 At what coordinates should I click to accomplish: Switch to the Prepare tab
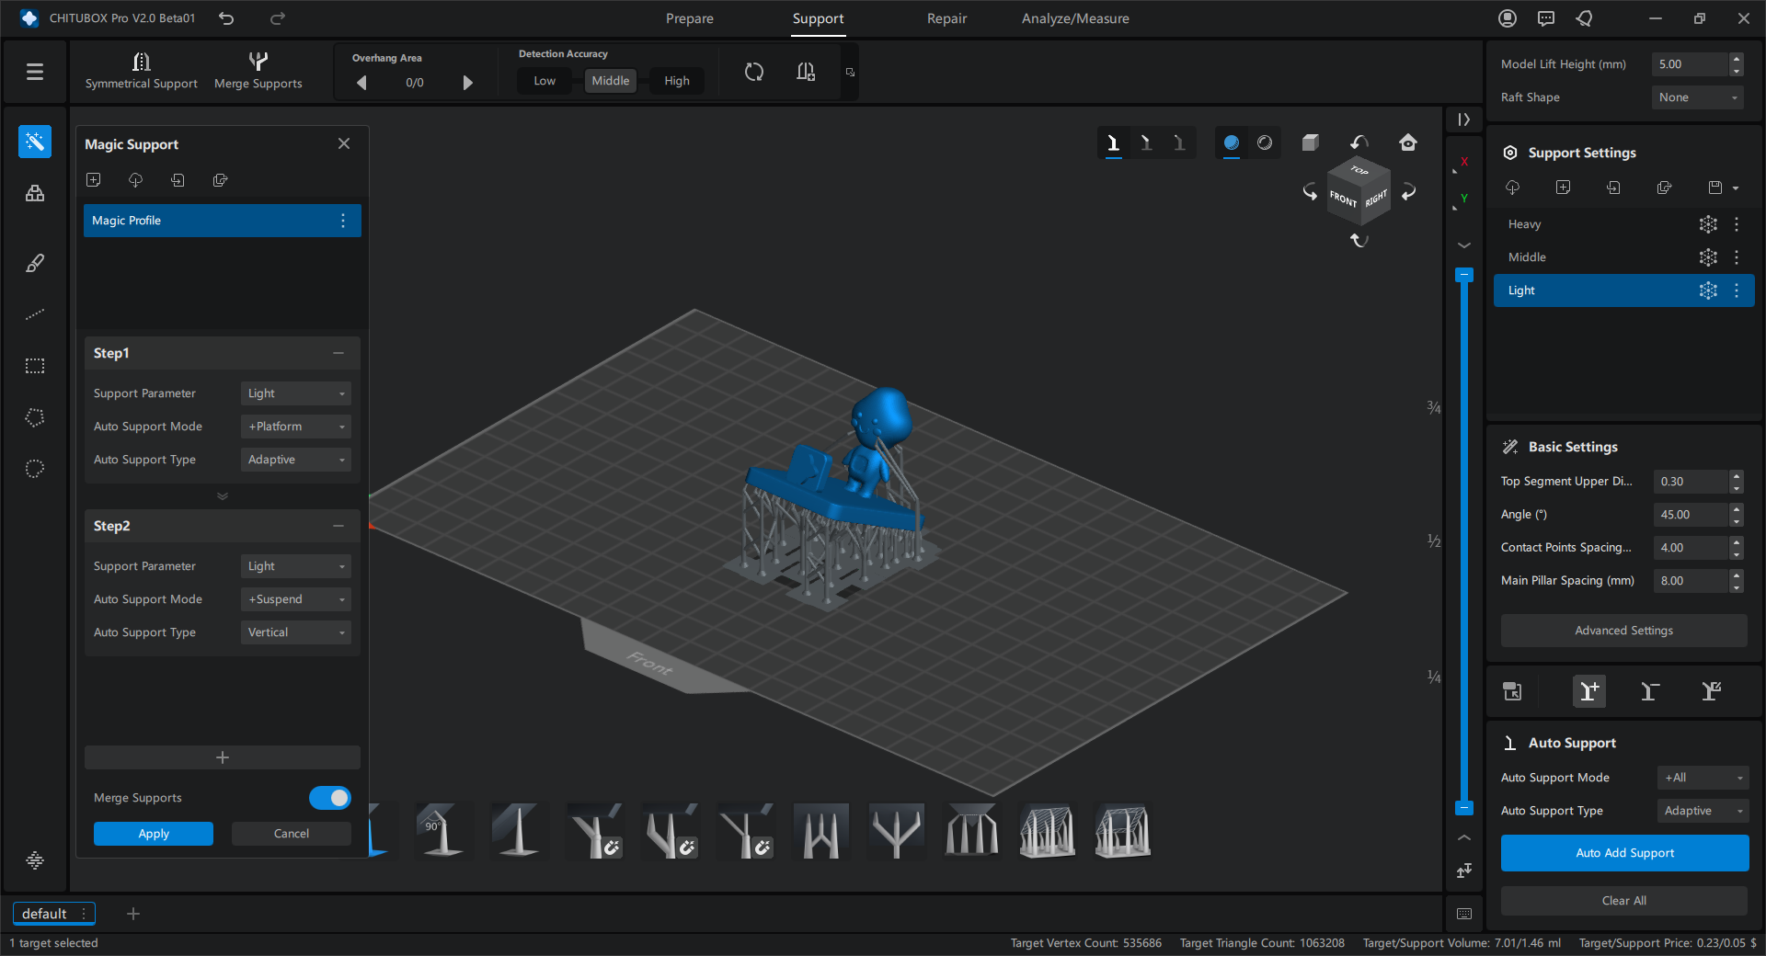pyautogui.click(x=689, y=18)
